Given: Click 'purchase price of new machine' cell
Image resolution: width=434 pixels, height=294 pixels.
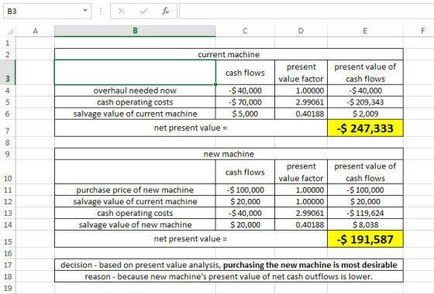Looking at the screenshot, I should click(135, 190).
